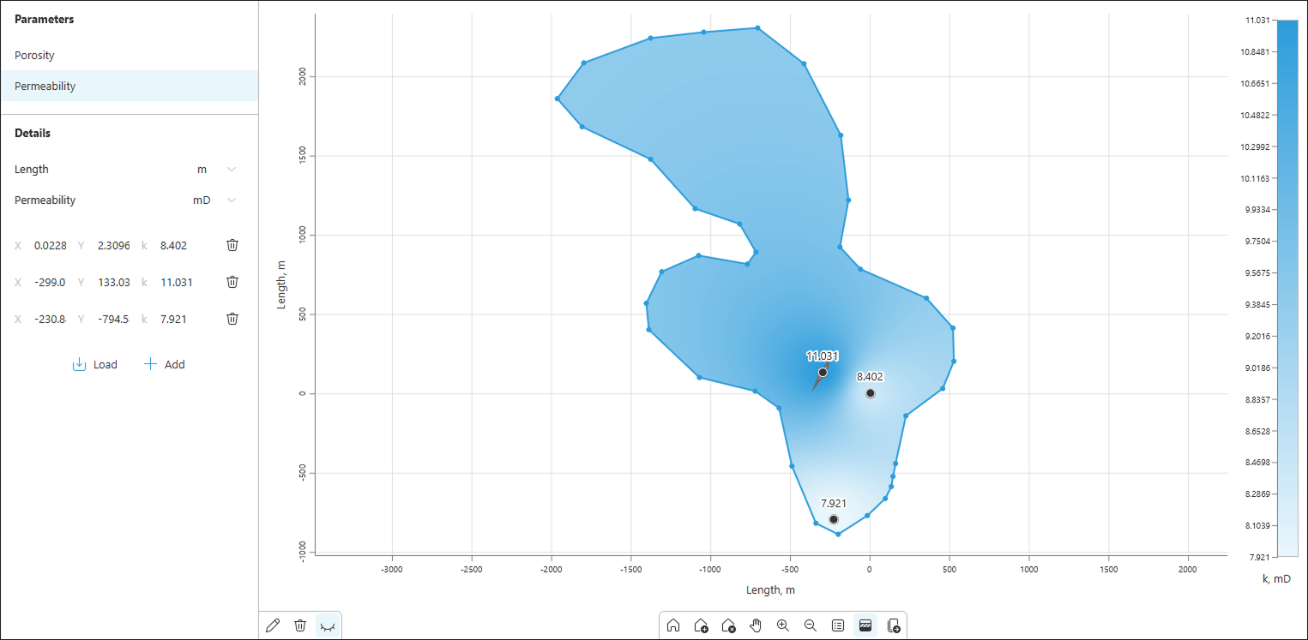This screenshot has height=640, width=1308.
Task: Click the Load button
Action: (95, 364)
